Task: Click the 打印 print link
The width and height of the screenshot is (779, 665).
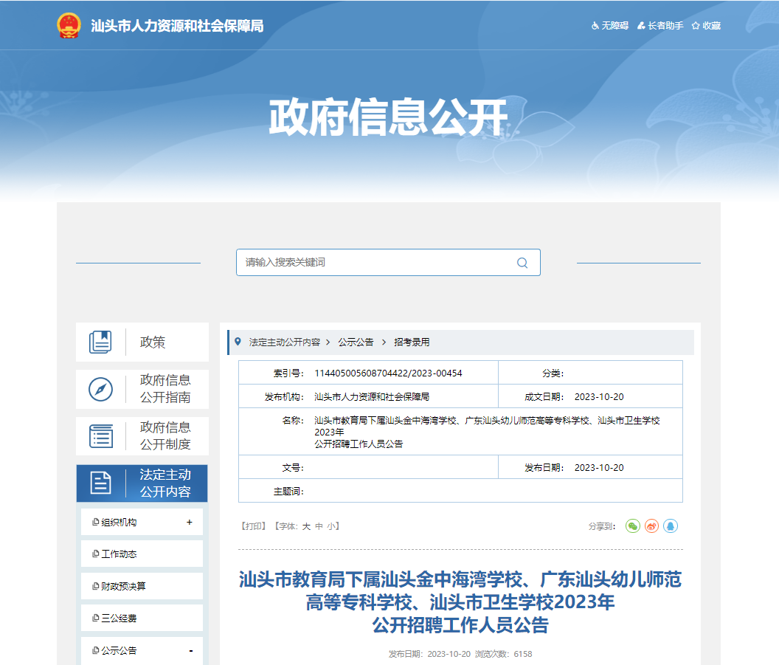Action: click(252, 526)
